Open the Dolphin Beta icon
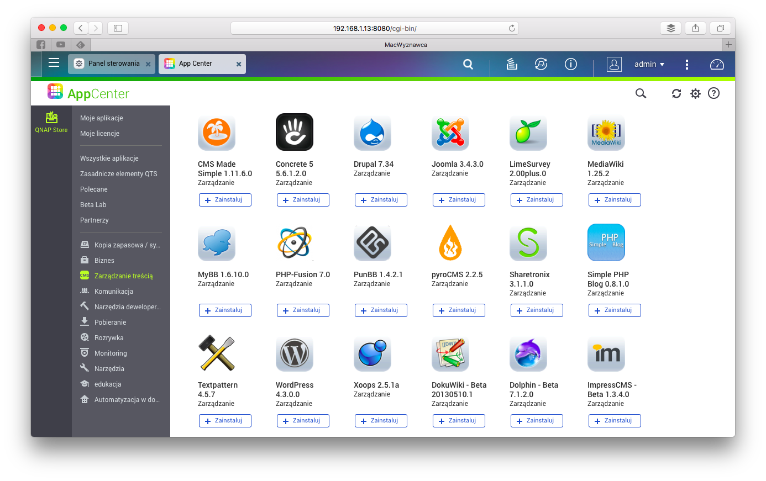The width and height of the screenshot is (766, 481). [528, 353]
